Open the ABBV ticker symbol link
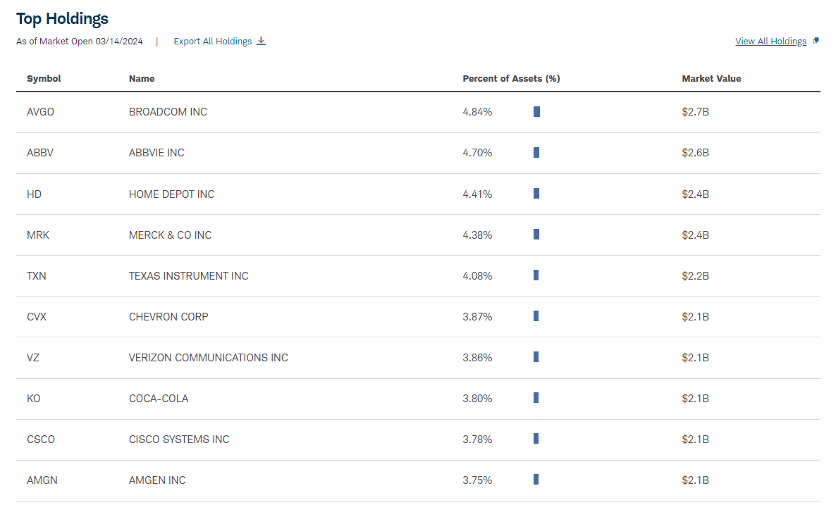 (40, 153)
